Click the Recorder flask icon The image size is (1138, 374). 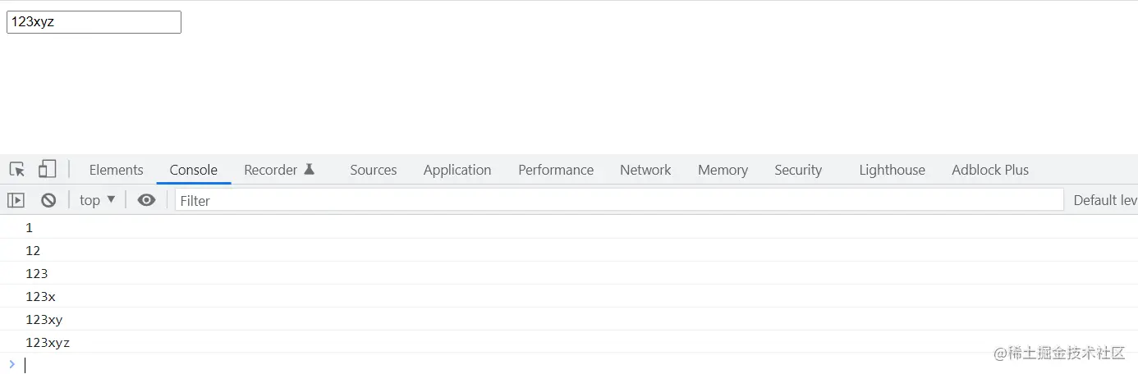pyautogui.click(x=310, y=170)
